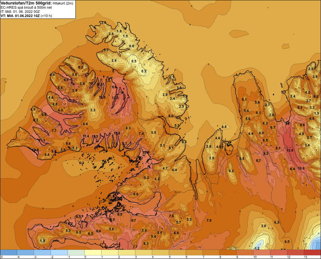Click the 'IT: Mið. 01. 06. 2022 00Z' line
The image size is (321, 259).
point(20,12)
